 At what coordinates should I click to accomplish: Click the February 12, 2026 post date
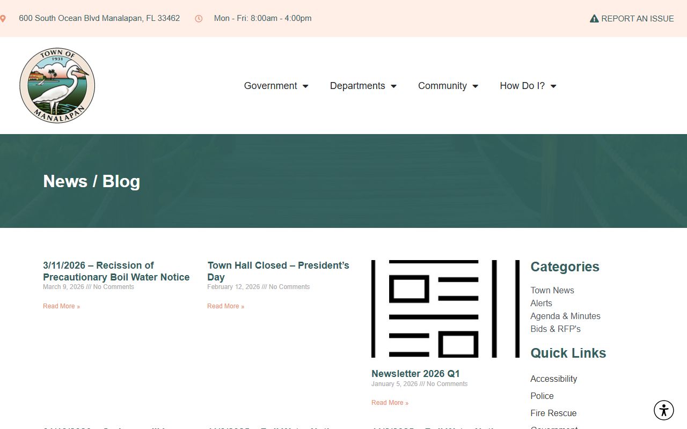[x=233, y=287]
